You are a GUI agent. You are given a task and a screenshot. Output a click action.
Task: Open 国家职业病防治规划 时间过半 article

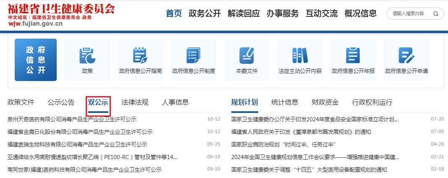pos(283,144)
